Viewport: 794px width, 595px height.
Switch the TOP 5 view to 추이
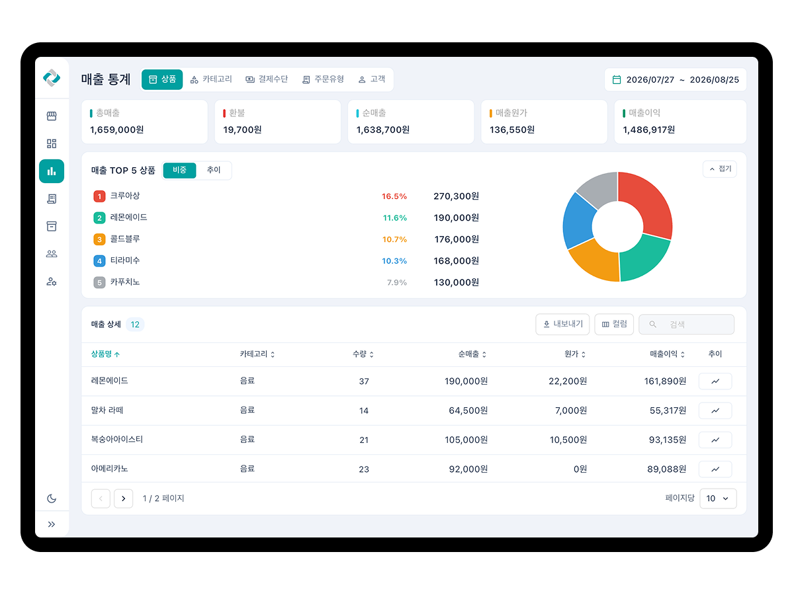point(214,170)
